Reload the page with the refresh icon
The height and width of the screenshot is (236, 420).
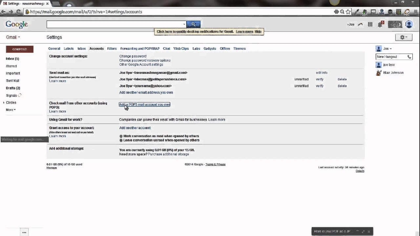tap(18, 12)
